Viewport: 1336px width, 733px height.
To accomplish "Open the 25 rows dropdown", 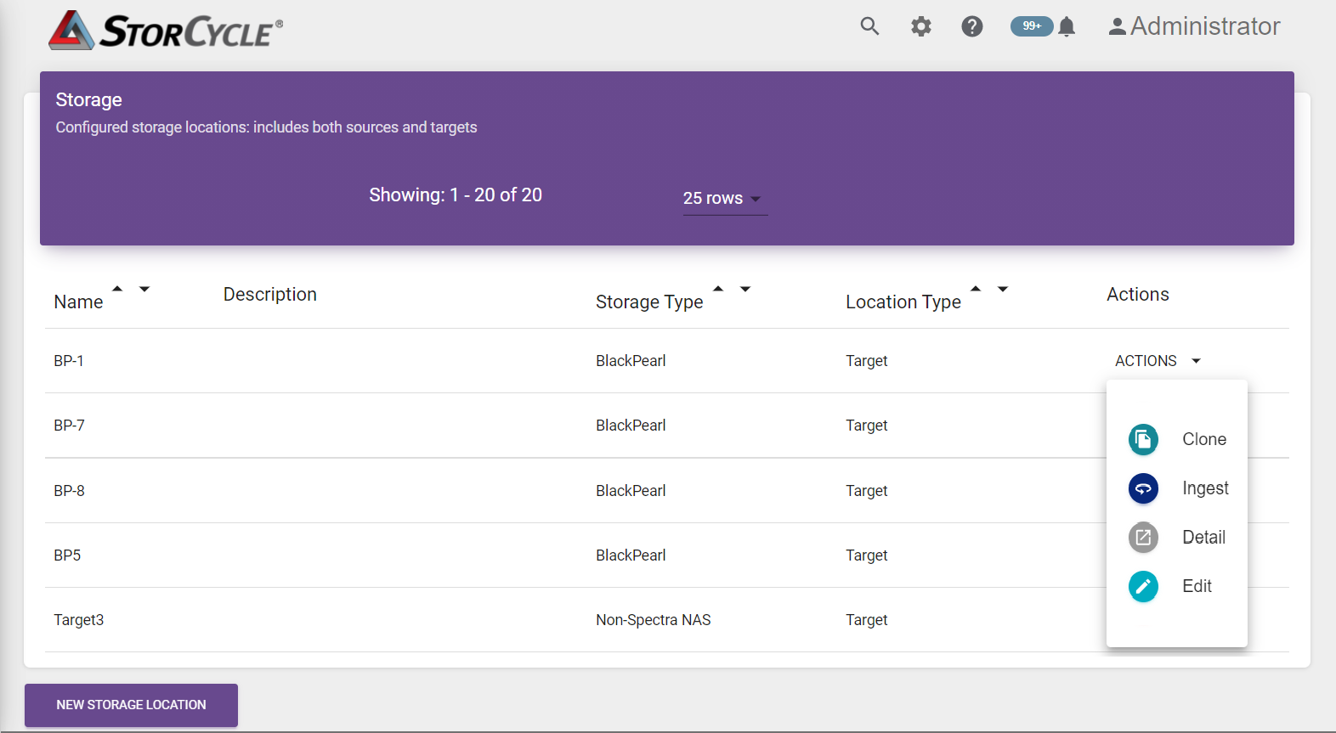I will (725, 198).
